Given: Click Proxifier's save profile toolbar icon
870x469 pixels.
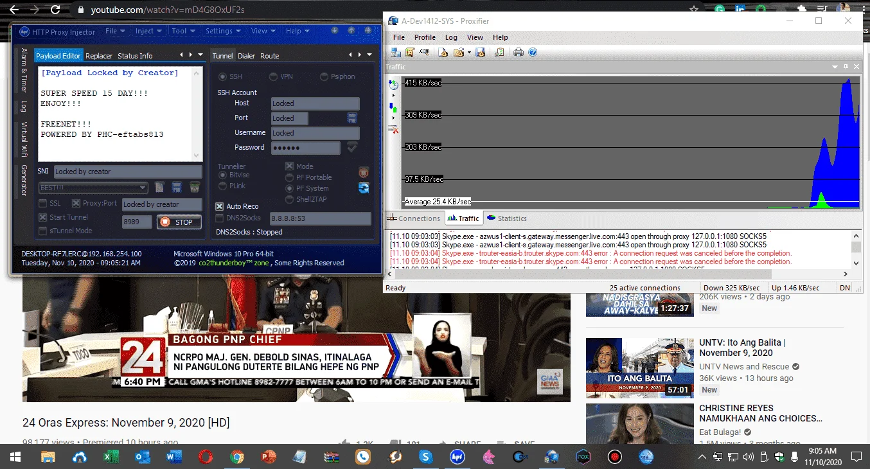Looking at the screenshot, I should (480, 53).
